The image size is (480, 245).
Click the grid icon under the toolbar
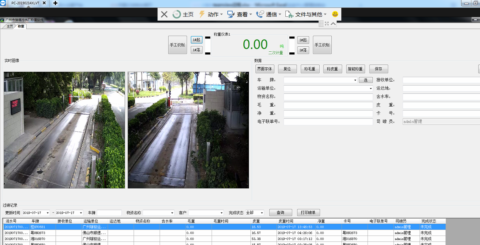[321, 24]
